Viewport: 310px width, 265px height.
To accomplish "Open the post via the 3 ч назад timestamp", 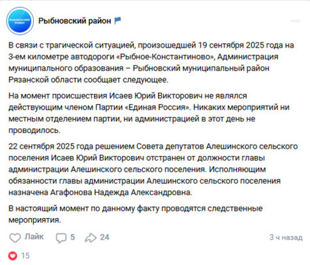I will pyautogui.click(x=286, y=238).
